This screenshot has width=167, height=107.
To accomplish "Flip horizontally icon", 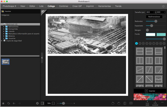I will tap(125, 103).
